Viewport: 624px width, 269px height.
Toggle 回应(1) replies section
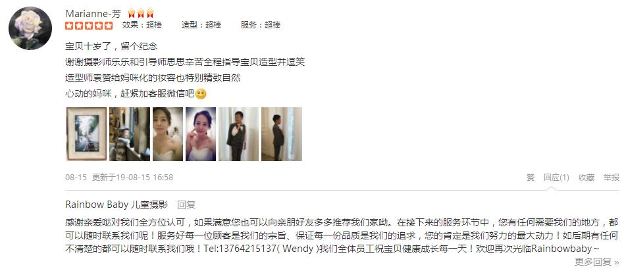(x=556, y=178)
